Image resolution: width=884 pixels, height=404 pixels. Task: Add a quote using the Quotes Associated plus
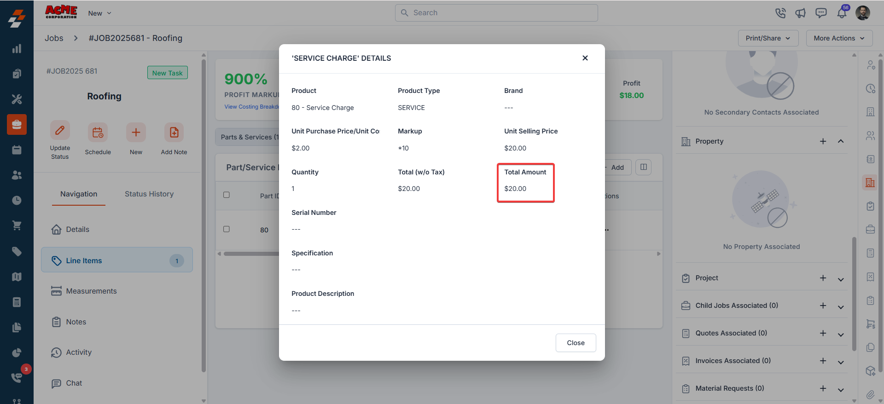pyautogui.click(x=823, y=333)
